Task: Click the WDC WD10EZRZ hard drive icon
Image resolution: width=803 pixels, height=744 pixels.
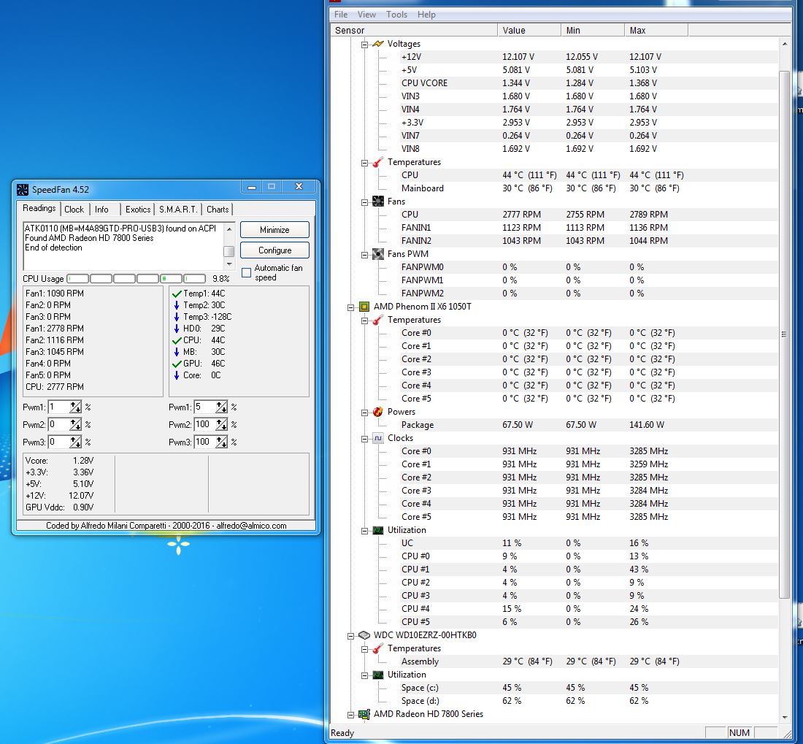Action: click(364, 635)
